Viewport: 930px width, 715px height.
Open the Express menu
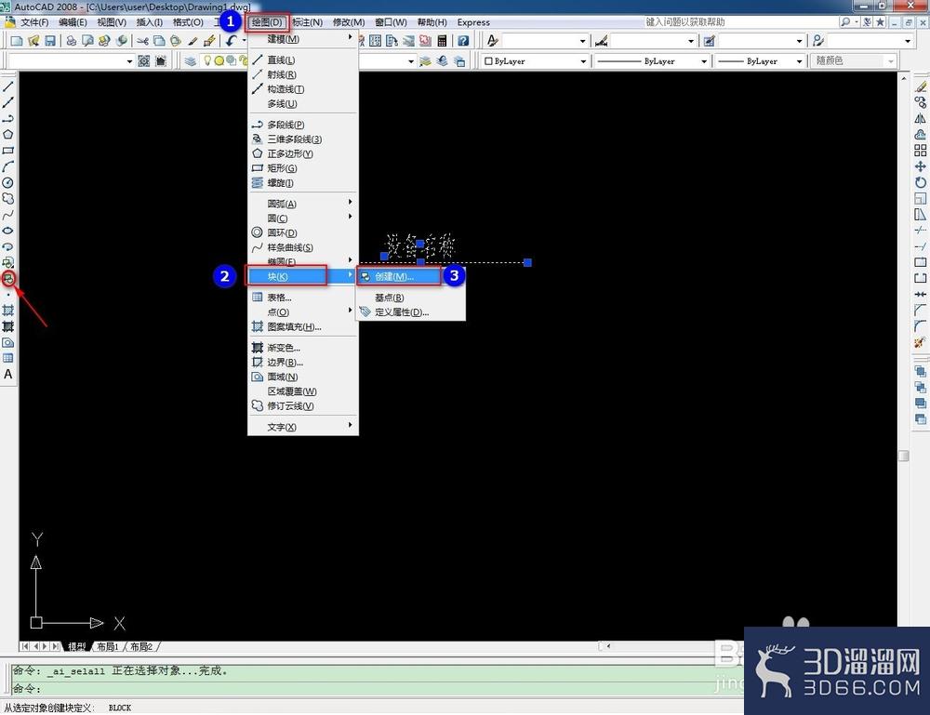click(473, 22)
